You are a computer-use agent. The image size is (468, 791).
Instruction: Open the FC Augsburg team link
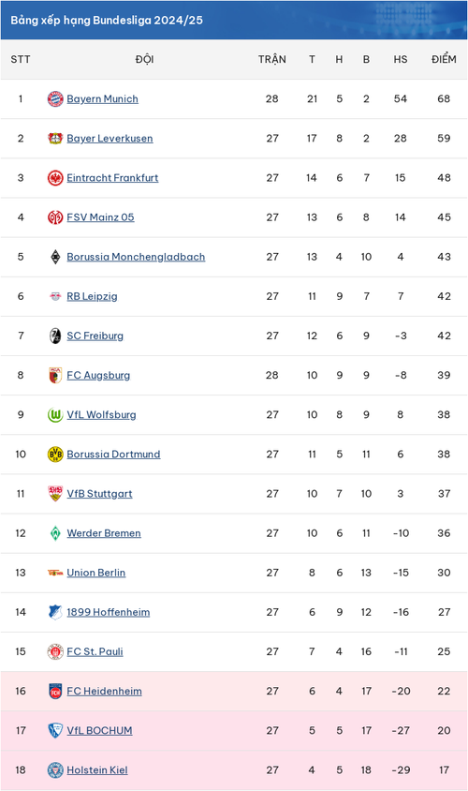[98, 375]
